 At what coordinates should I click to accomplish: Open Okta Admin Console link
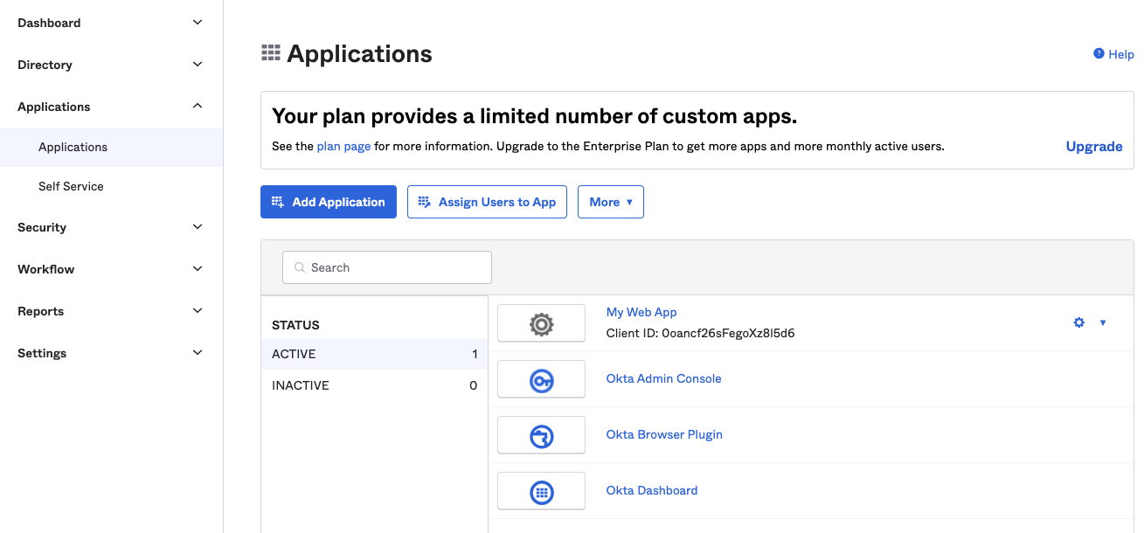tap(664, 378)
